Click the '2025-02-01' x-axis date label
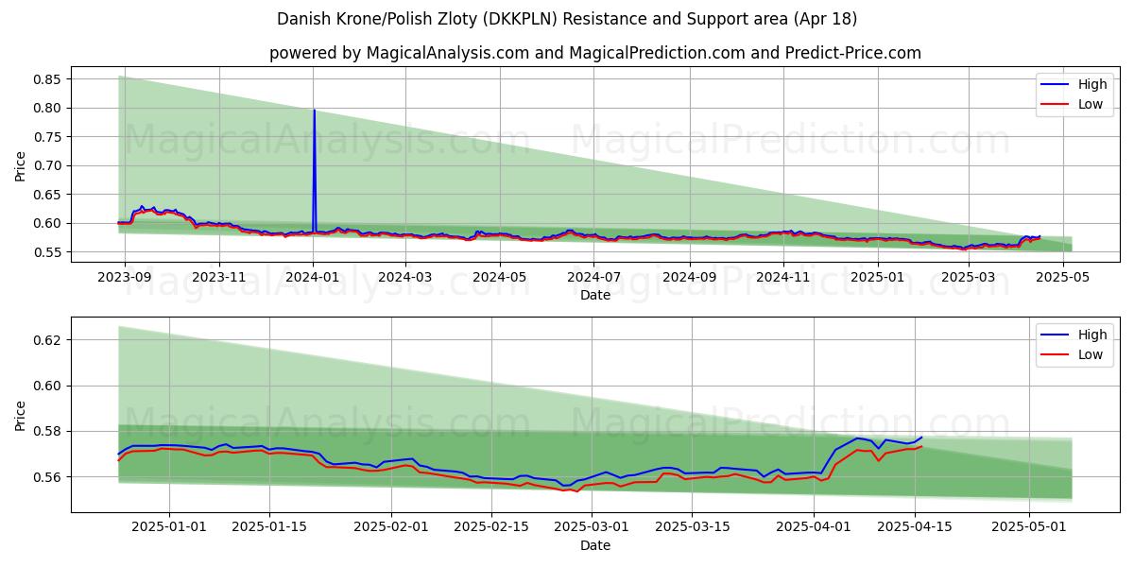 pyautogui.click(x=391, y=527)
